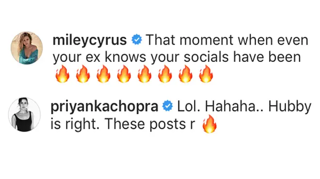Viewport: 320px width, 179px height.
Task: Click verified badge next to priyankachopra
Action: pos(167,106)
